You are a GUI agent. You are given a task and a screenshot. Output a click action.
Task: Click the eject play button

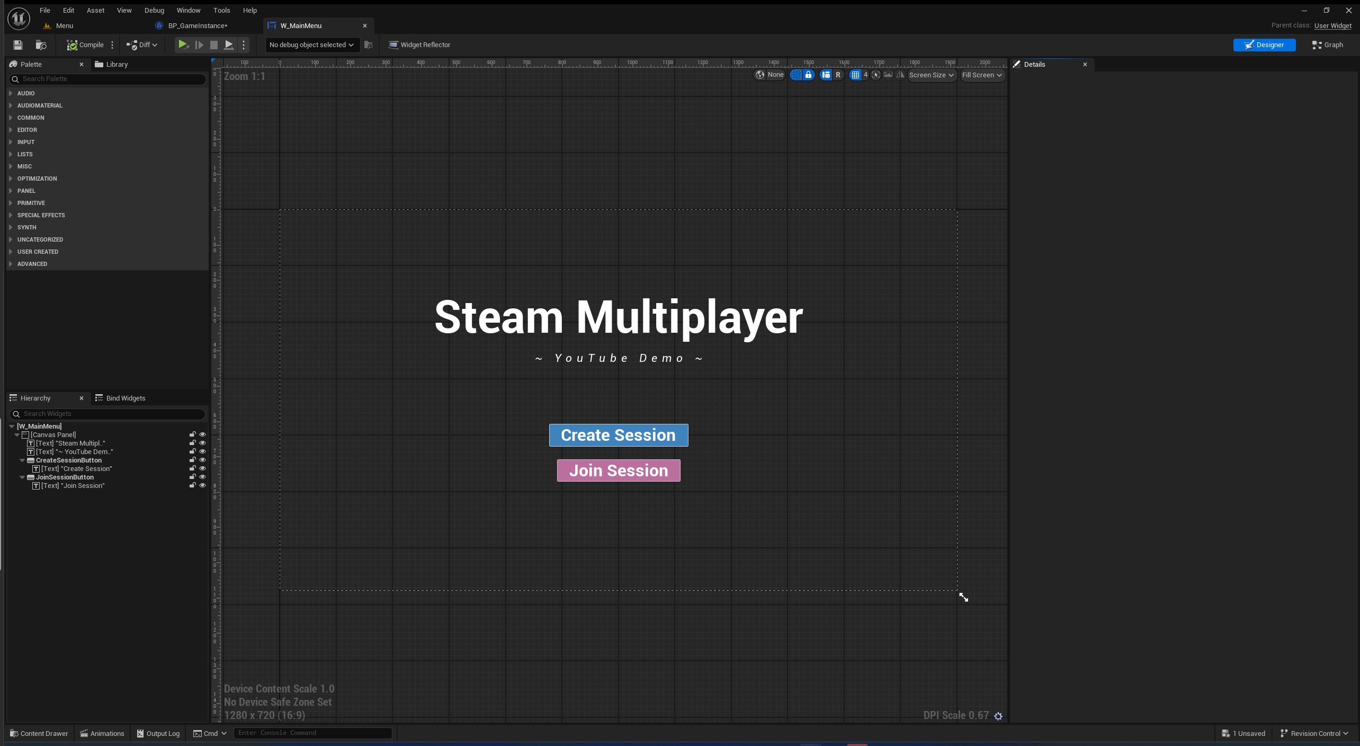229,45
